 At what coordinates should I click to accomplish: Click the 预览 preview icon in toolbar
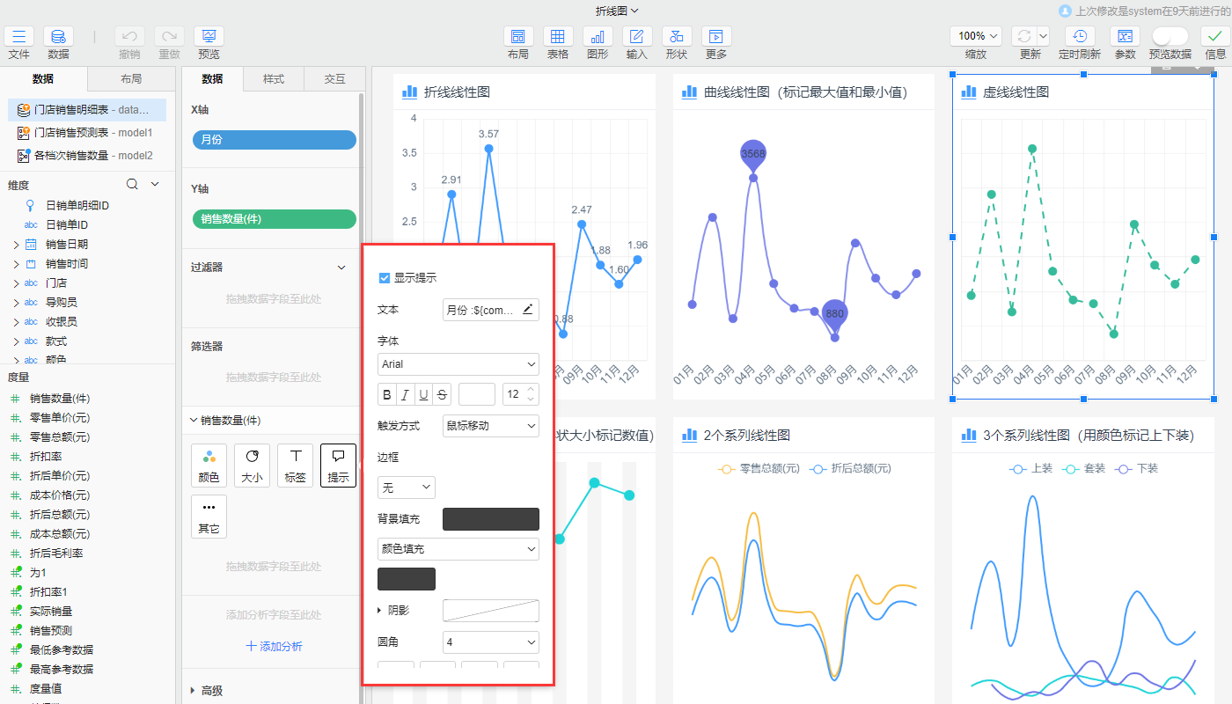click(x=209, y=37)
